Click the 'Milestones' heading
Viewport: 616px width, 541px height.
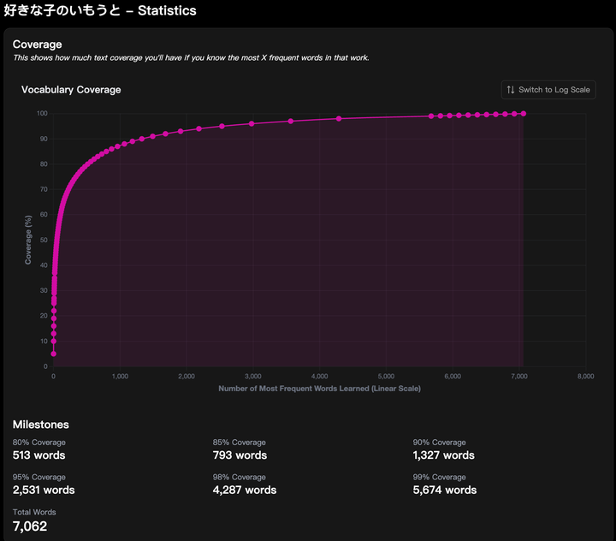[41, 425]
